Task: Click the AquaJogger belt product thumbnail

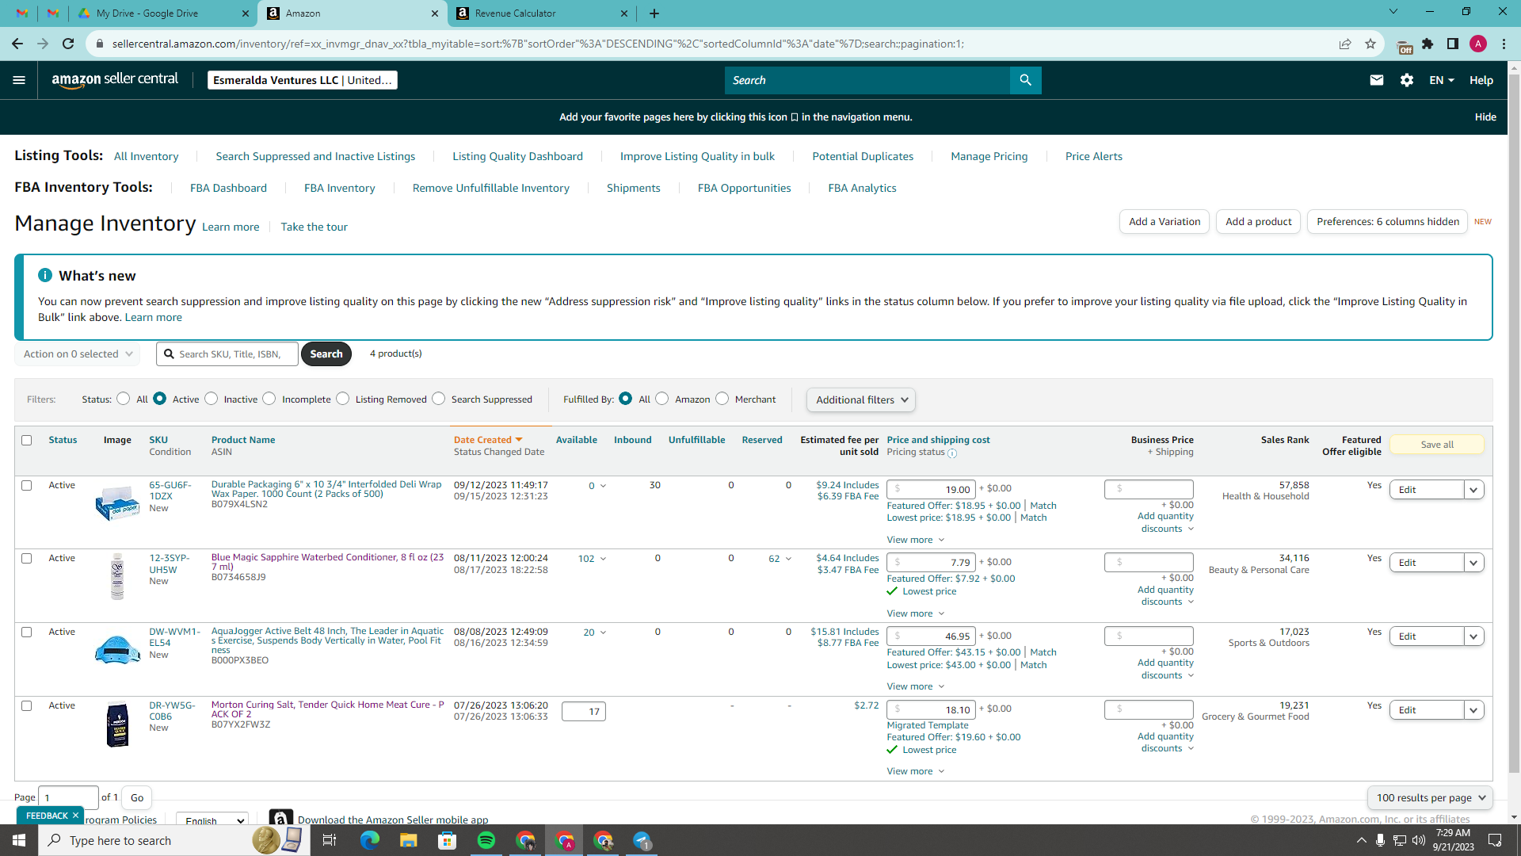Action: pyautogui.click(x=117, y=649)
